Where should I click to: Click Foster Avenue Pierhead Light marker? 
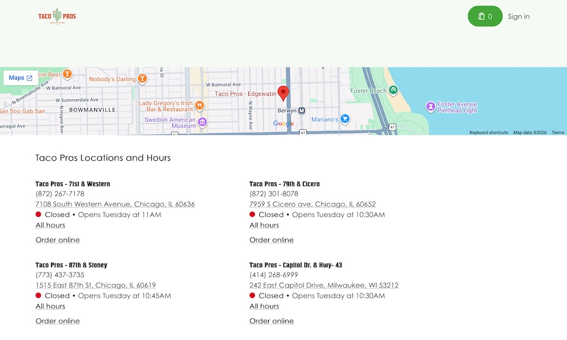(430, 107)
